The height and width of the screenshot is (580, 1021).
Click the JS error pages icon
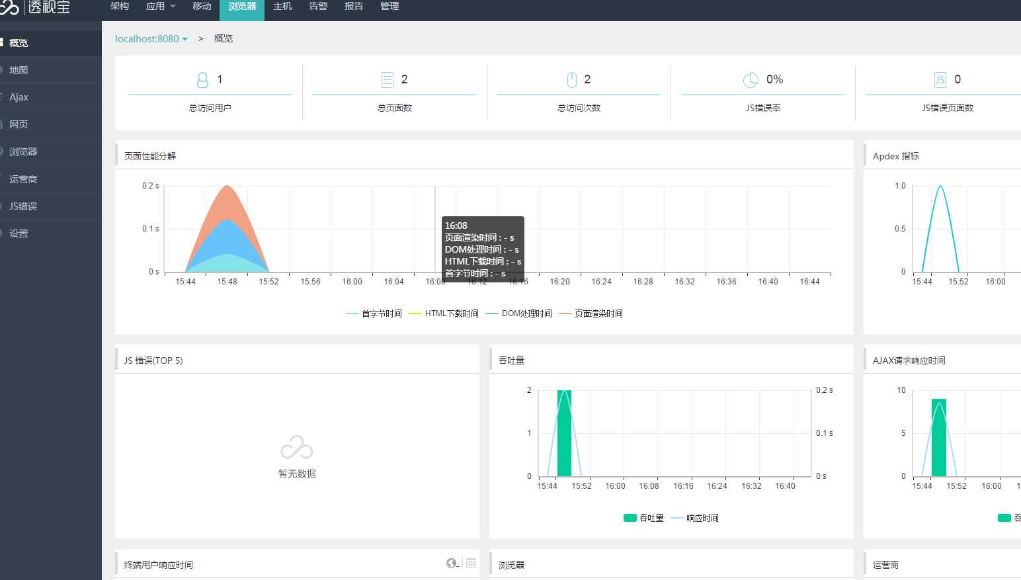tap(940, 80)
